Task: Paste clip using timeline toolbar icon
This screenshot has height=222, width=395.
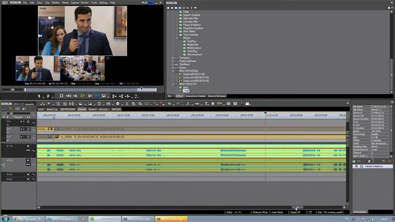Action: [x=140, y=104]
